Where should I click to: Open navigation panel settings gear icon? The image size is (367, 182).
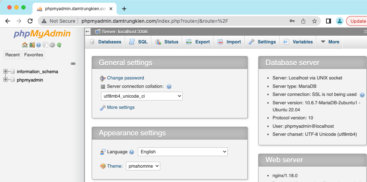[52, 45]
